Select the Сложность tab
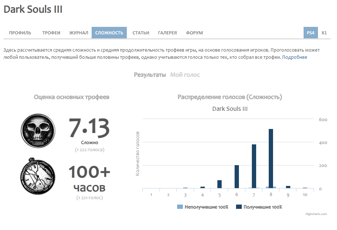 109,33
